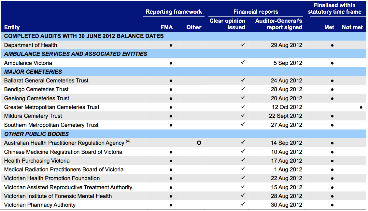Select 'Geelong Cemeteries Trust' text
This screenshot has height=211, width=368.
tap(36, 98)
